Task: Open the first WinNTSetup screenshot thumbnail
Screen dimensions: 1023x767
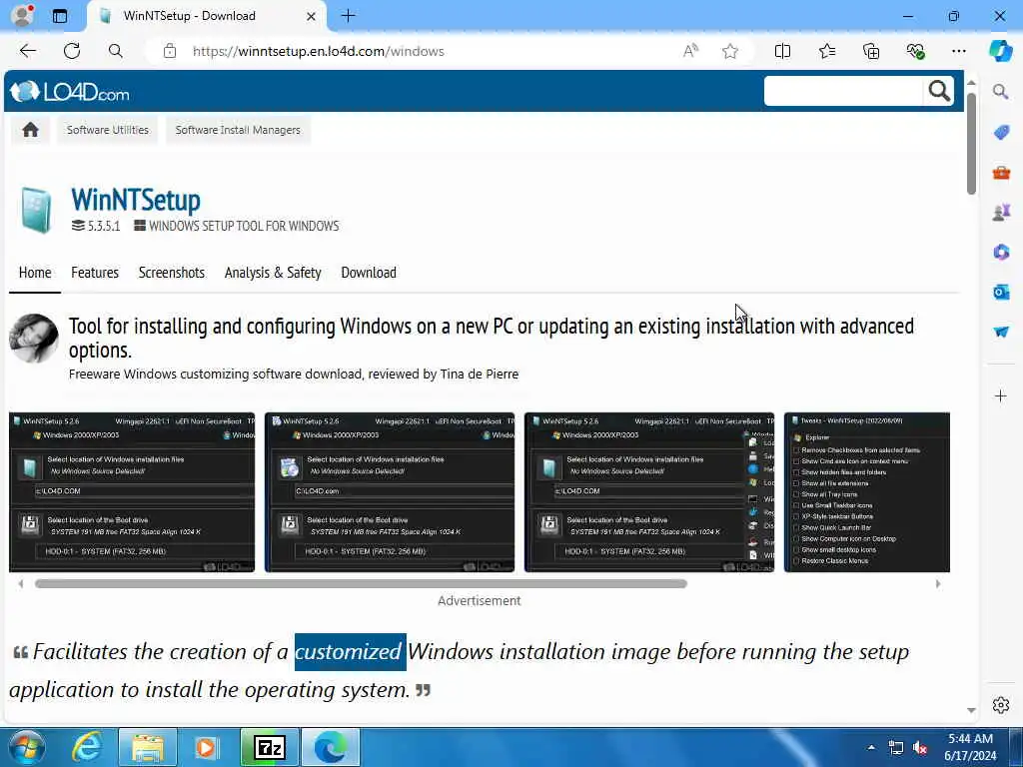Action: point(132,492)
